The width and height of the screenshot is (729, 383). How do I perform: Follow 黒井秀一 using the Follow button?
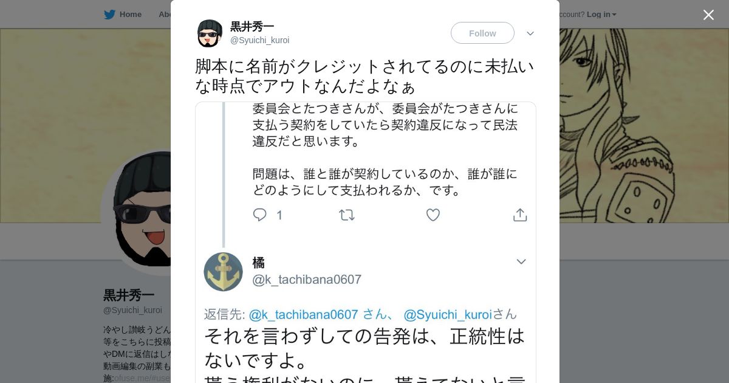pyautogui.click(x=482, y=33)
